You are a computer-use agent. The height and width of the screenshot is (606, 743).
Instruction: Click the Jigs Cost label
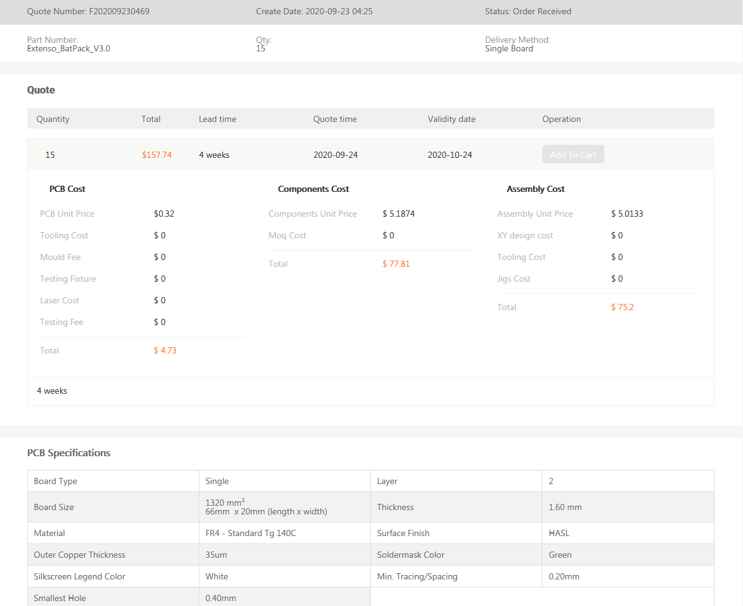tap(514, 279)
